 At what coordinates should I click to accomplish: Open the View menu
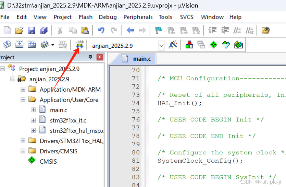pyautogui.click(x=40, y=17)
